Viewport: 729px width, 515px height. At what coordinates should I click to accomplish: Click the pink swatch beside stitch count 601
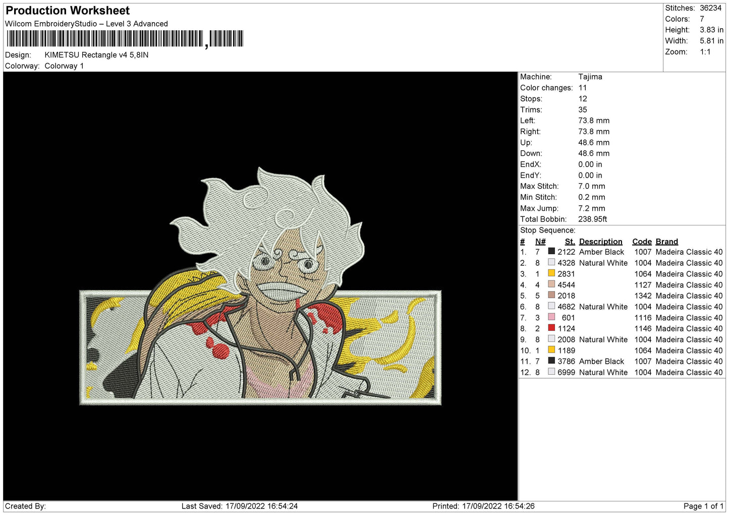[x=551, y=317]
